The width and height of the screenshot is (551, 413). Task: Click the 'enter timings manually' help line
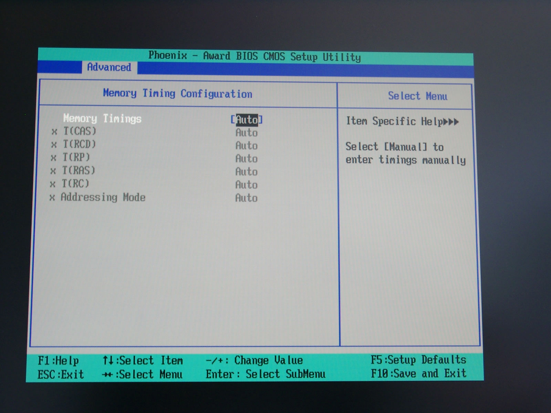pos(406,160)
